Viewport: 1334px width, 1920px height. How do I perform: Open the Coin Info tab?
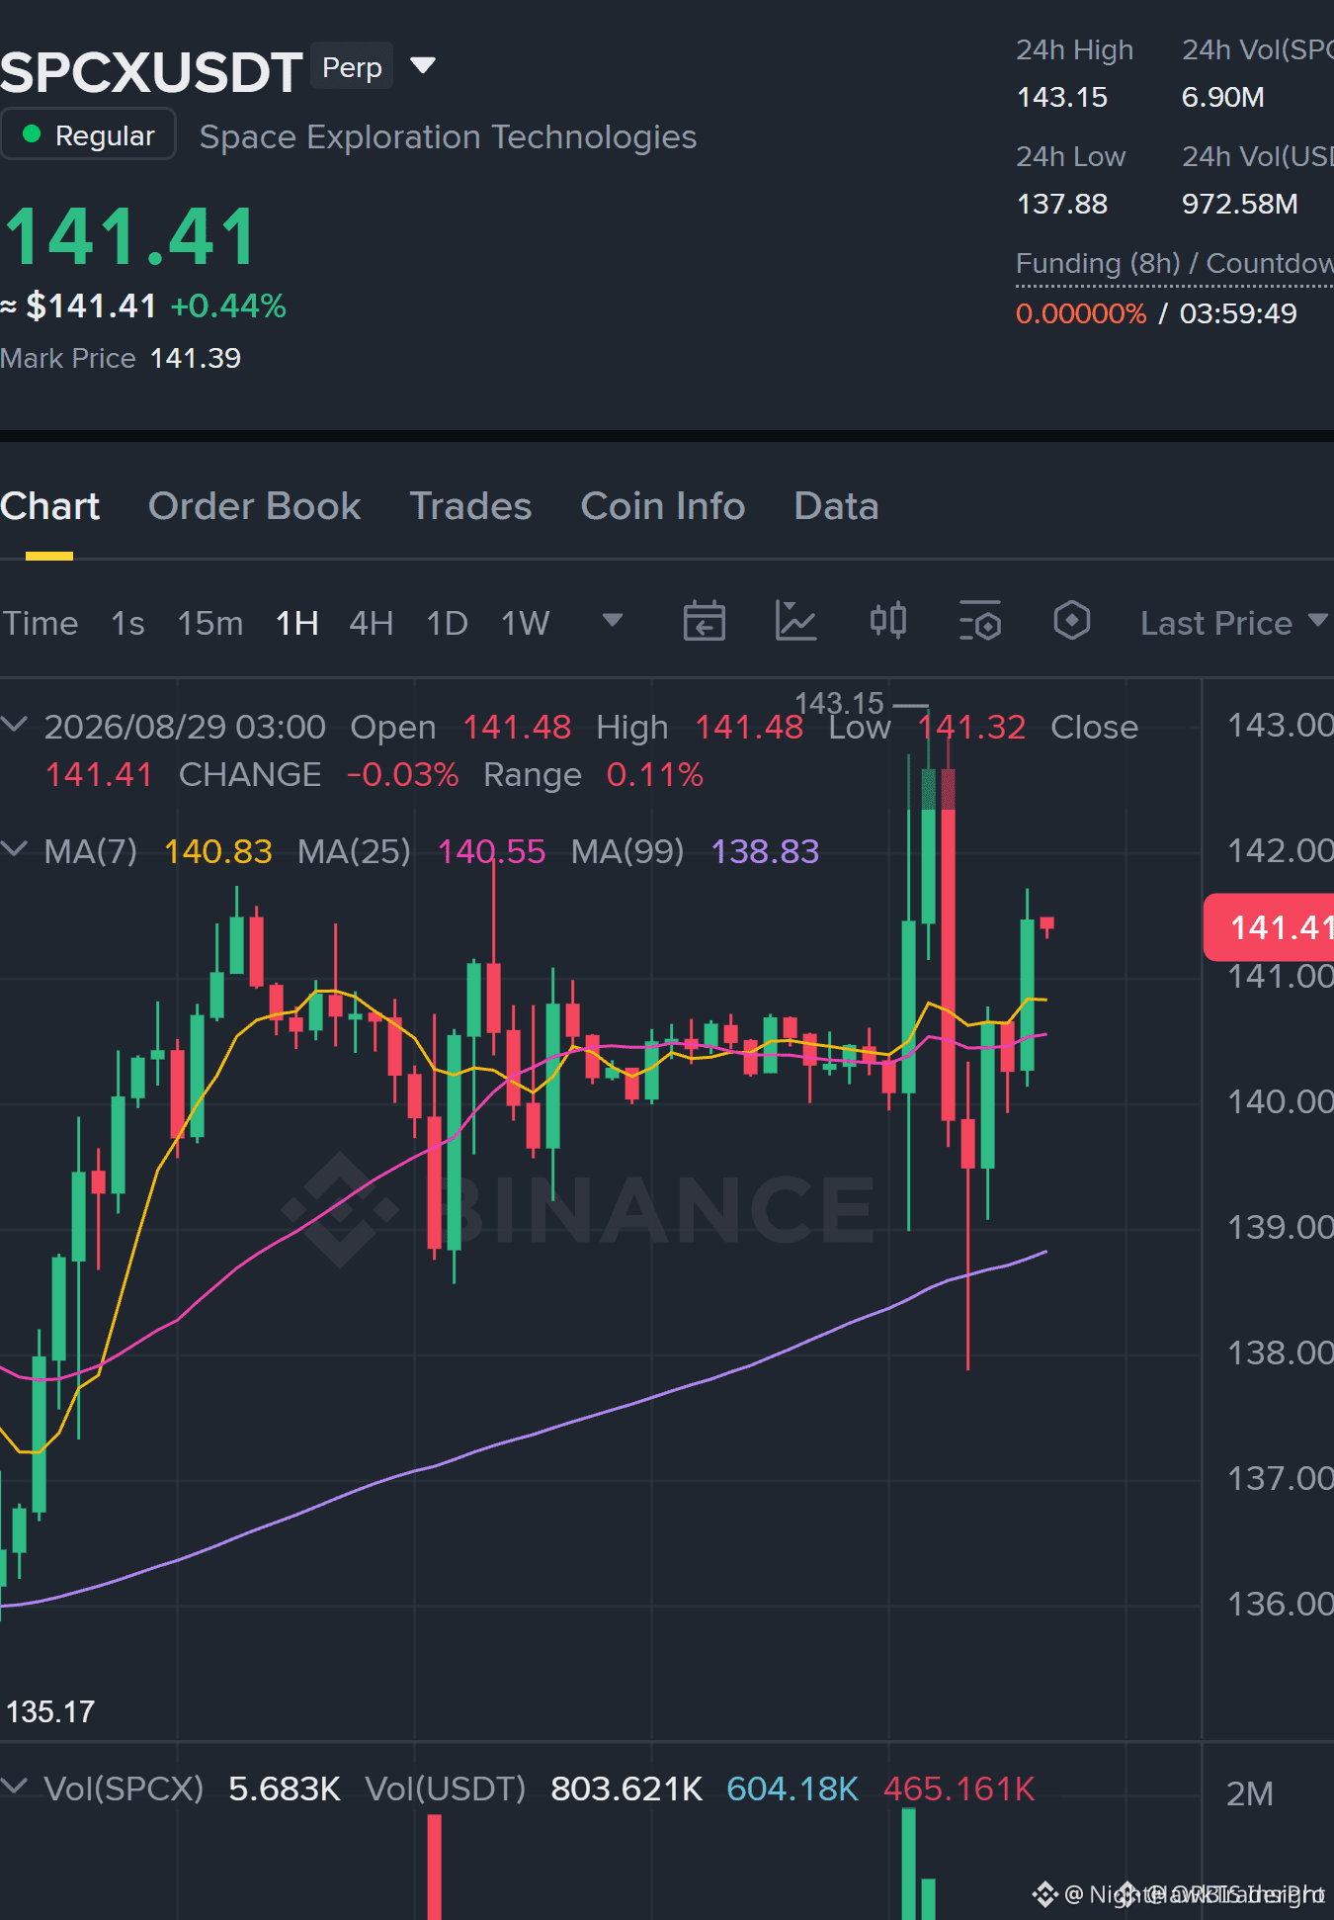(663, 506)
